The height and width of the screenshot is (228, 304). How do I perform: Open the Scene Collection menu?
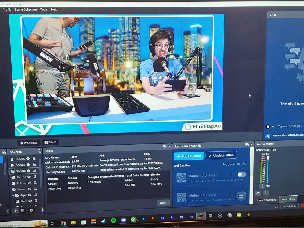point(26,10)
